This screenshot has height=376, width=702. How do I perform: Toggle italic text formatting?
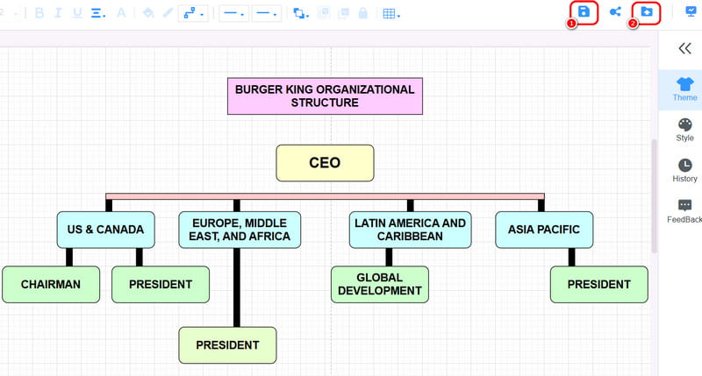[58, 13]
